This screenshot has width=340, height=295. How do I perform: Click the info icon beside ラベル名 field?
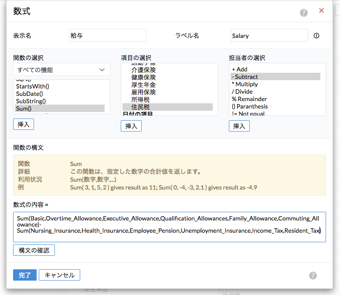click(x=316, y=36)
